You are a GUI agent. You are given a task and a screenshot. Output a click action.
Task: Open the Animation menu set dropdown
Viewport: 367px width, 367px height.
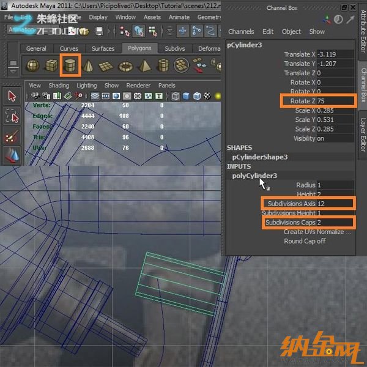click(24, 29)
